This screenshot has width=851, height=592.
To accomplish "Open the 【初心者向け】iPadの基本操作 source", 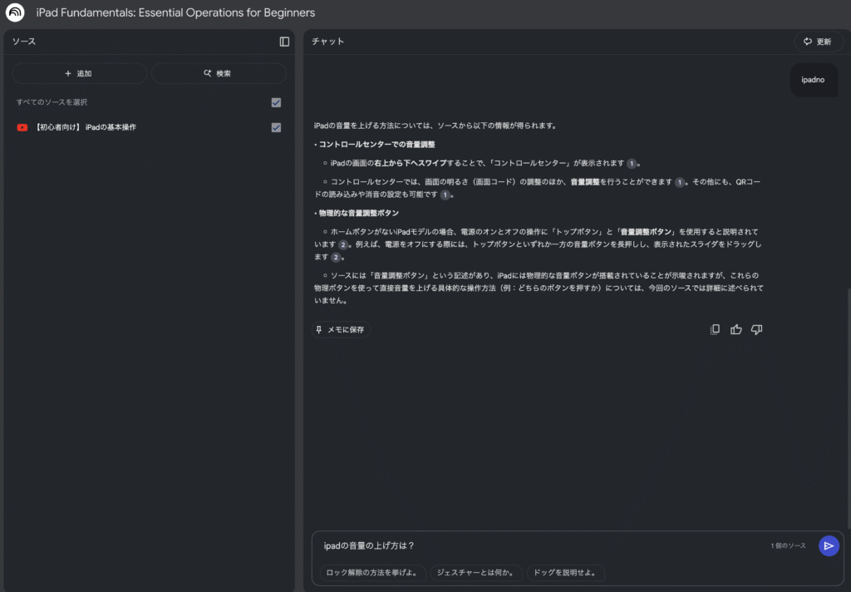I will (x=86, y=128).
